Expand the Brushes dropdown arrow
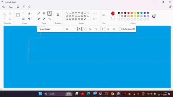 (x=58, y=19)
